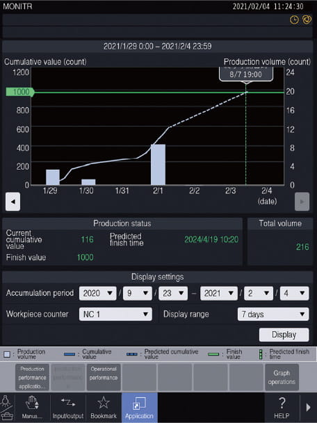
Task: Click the Cumulative value legend swatch
Action: 70,354
